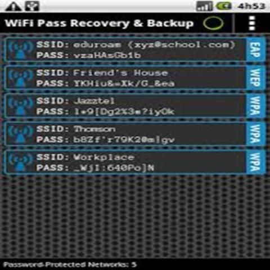Tap the green circle refresh icon
Image resolution: width=270 pixels, height=270 pixels.
(213, 23)
